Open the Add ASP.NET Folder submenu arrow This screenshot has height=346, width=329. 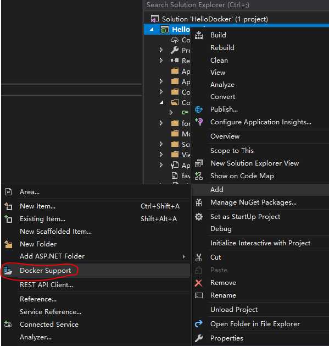(x=184, y=257)
